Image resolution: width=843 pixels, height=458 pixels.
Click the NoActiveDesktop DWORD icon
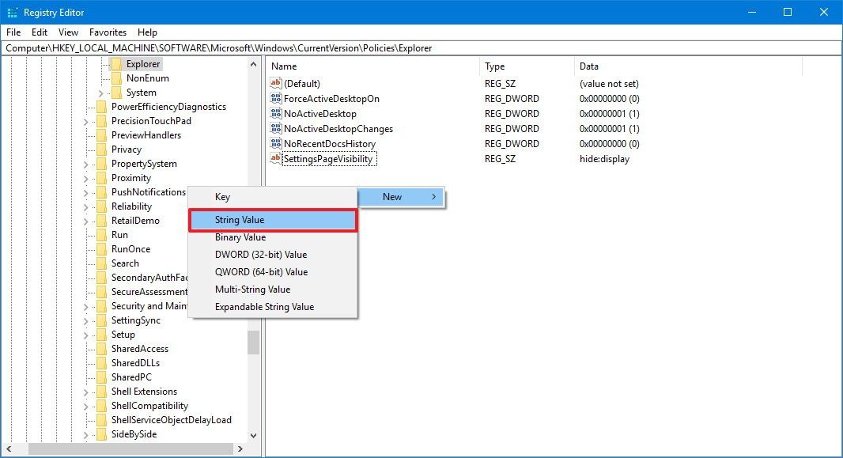[276, 113]
